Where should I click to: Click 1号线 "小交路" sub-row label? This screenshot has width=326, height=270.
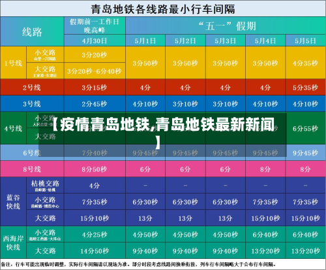tap(45, 54)
